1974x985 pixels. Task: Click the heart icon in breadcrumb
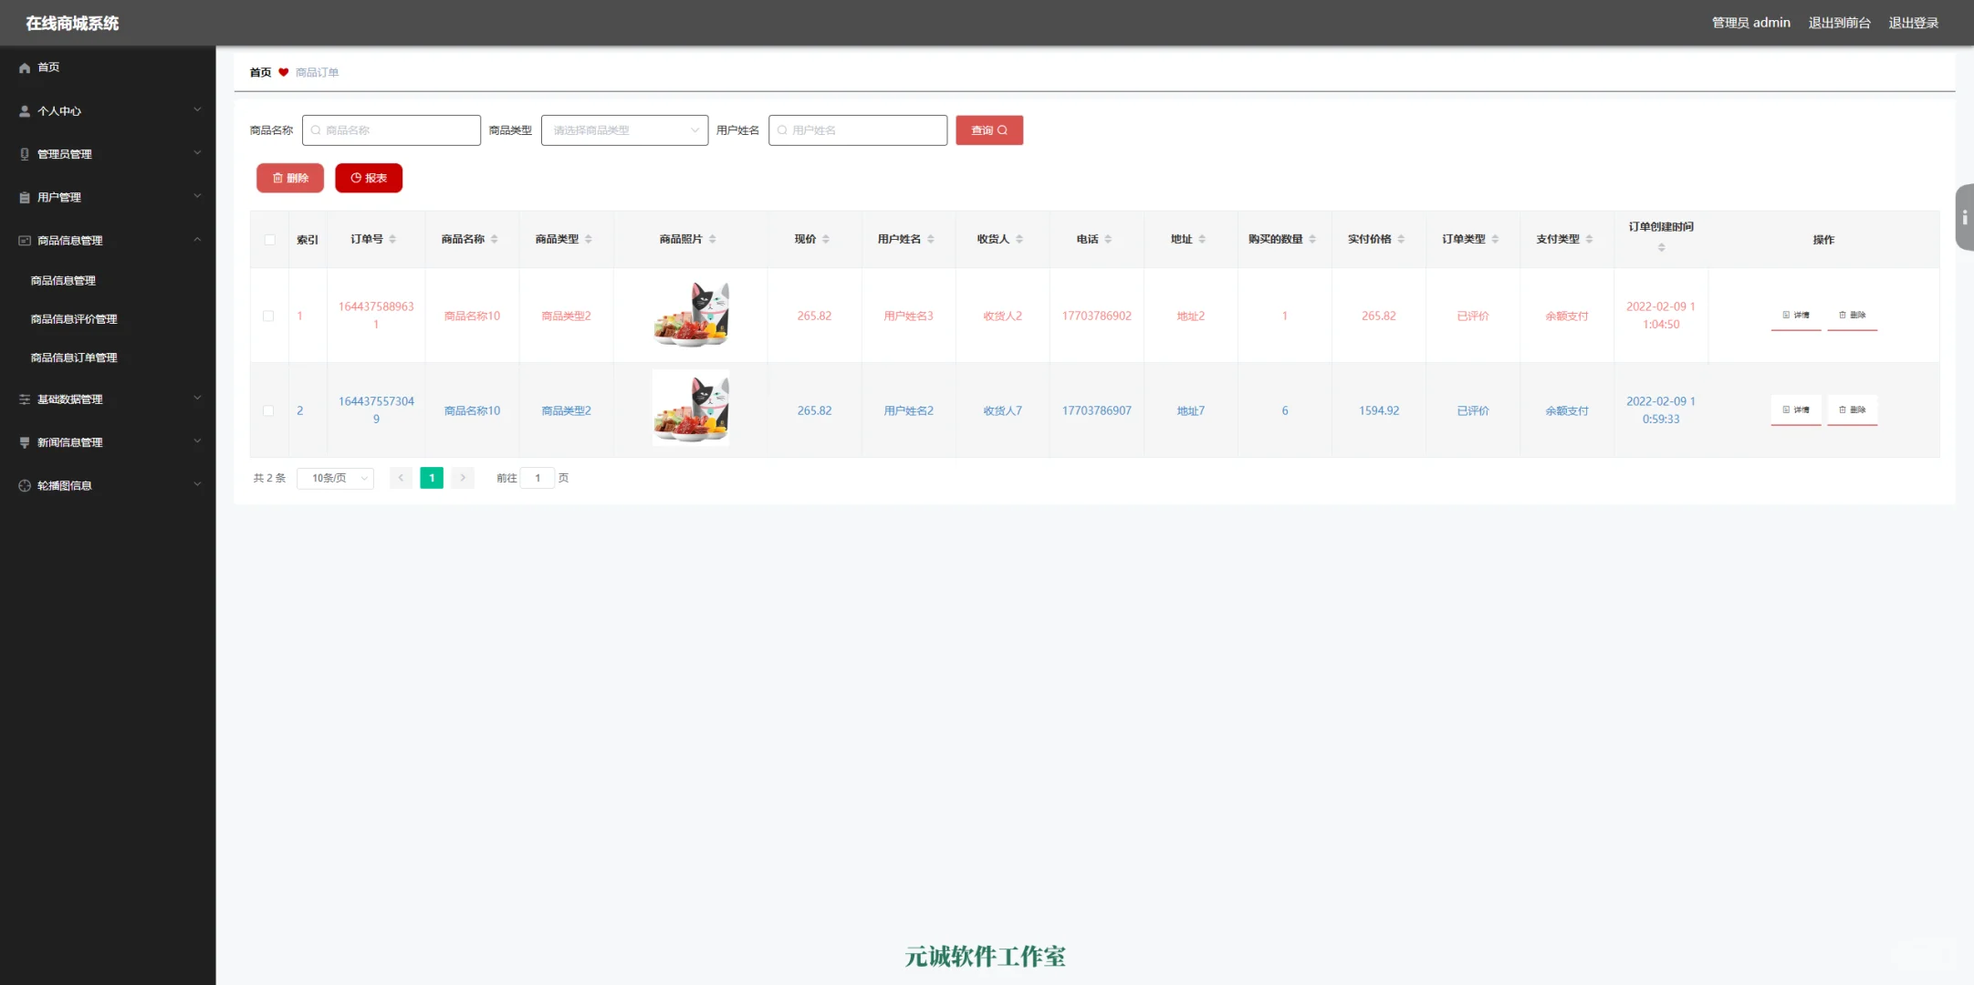point(284,73)
